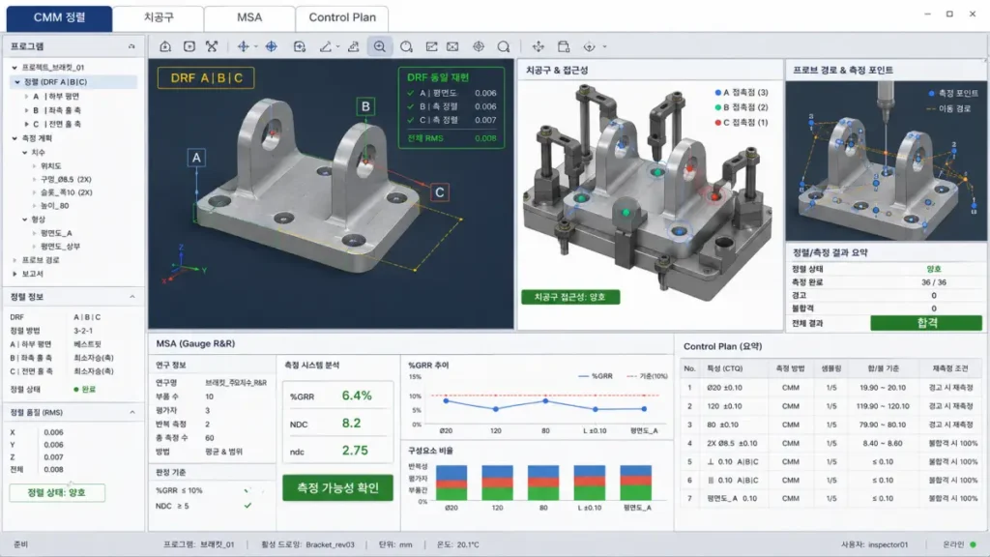Select the four-arrow pan tool
The width and height of the screenshot is (990, 557).
click(x=539, y=46)
